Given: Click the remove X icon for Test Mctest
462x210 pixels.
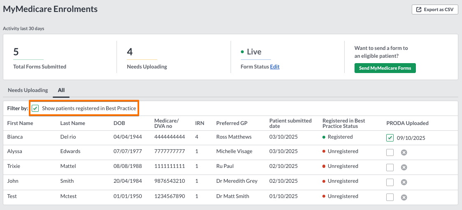Looking at the screenshot, I should 404,197.
